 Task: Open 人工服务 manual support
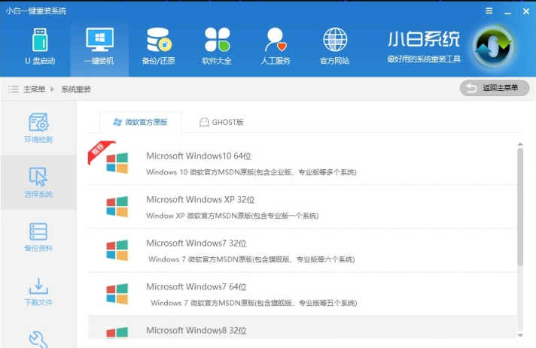pos(276,47)
